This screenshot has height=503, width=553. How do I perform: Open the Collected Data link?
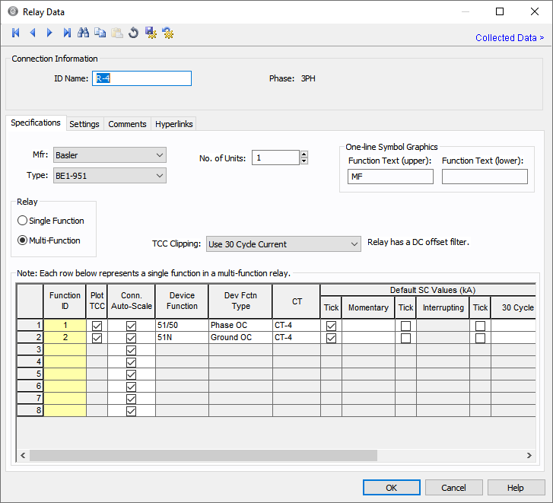[509, 37]
